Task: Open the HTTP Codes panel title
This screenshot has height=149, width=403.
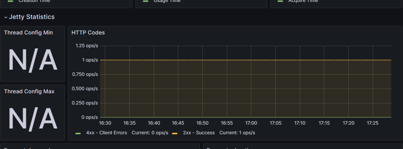Action: point(88,33)
